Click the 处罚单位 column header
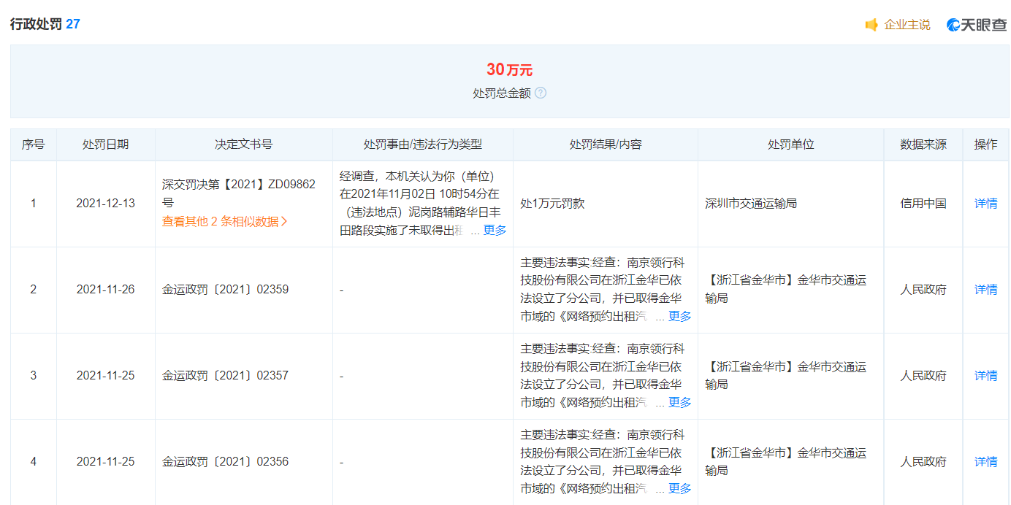Viewport: 1011px width, 505px height. click(790, 144)
